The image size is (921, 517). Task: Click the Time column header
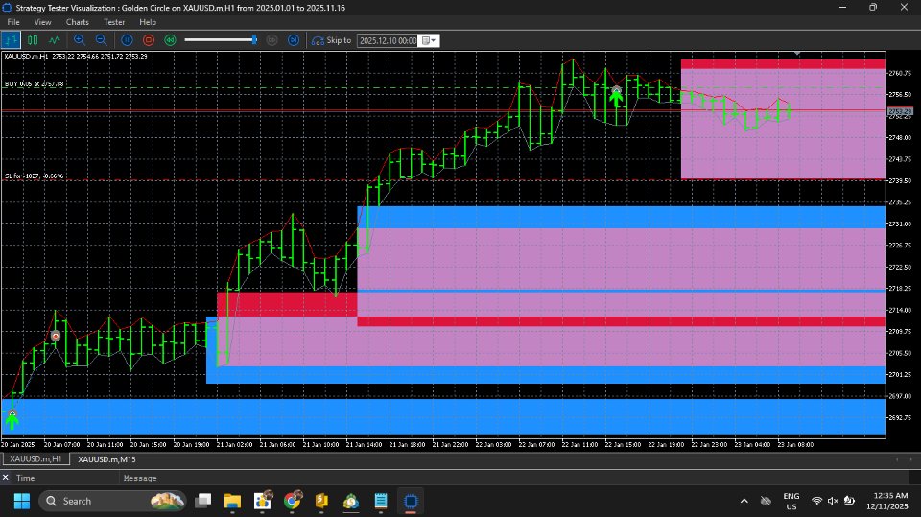click(x=25, y=478)
